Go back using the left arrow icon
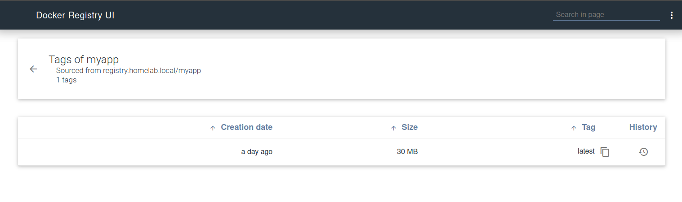The width and height of the screenshot is (682, 202). tap(33, 69)
